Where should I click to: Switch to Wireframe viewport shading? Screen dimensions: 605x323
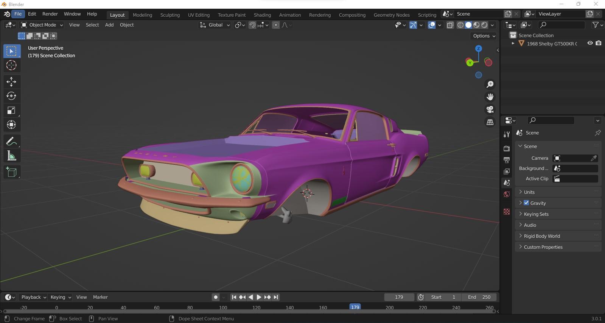(460, 25)
